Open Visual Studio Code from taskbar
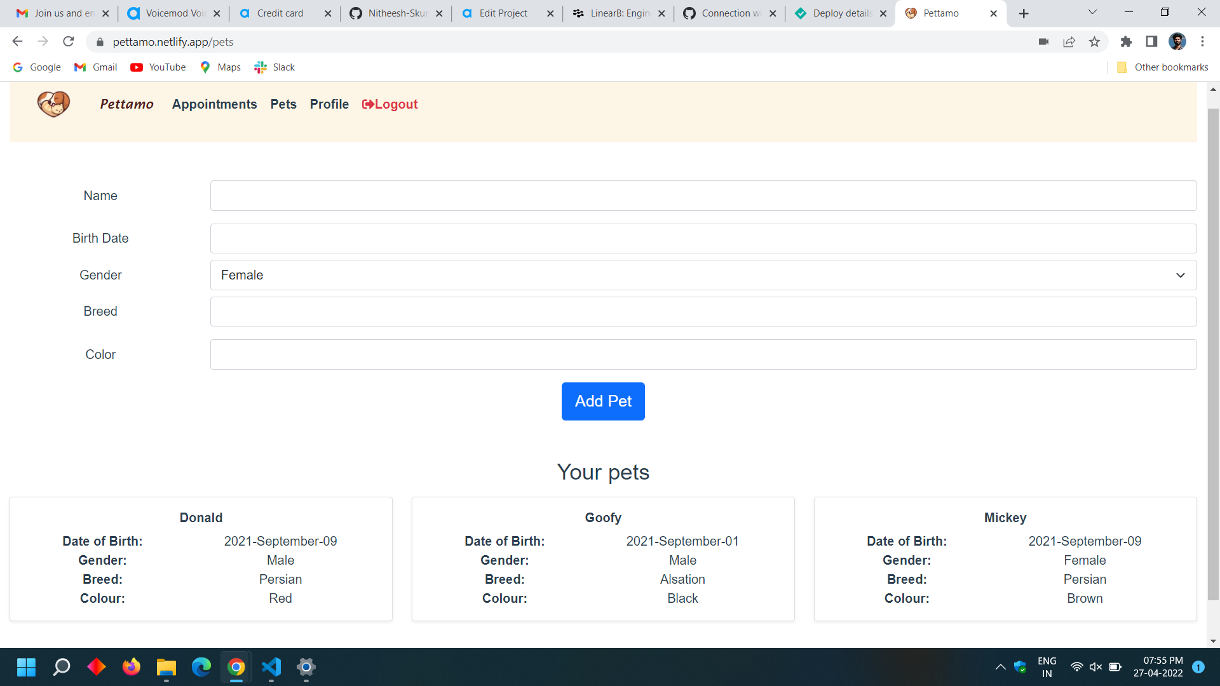 click(271, 667)
